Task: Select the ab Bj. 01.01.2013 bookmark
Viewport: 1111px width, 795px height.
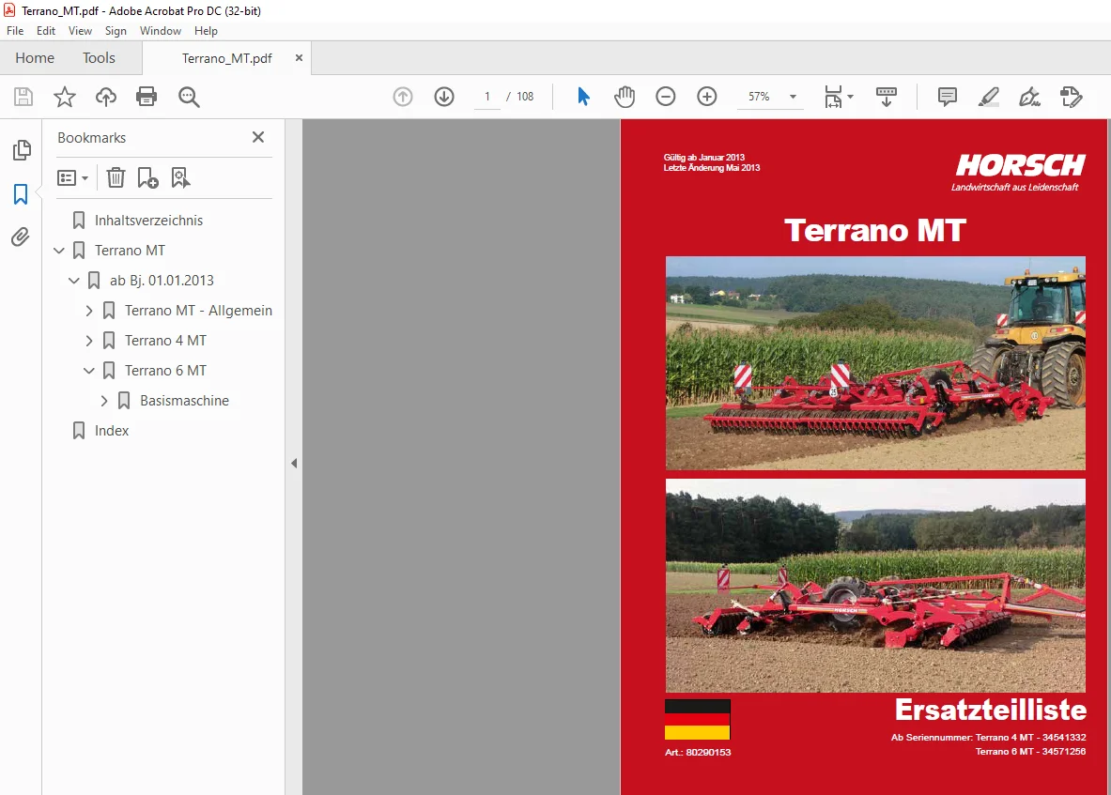Action: pos(162,281)
